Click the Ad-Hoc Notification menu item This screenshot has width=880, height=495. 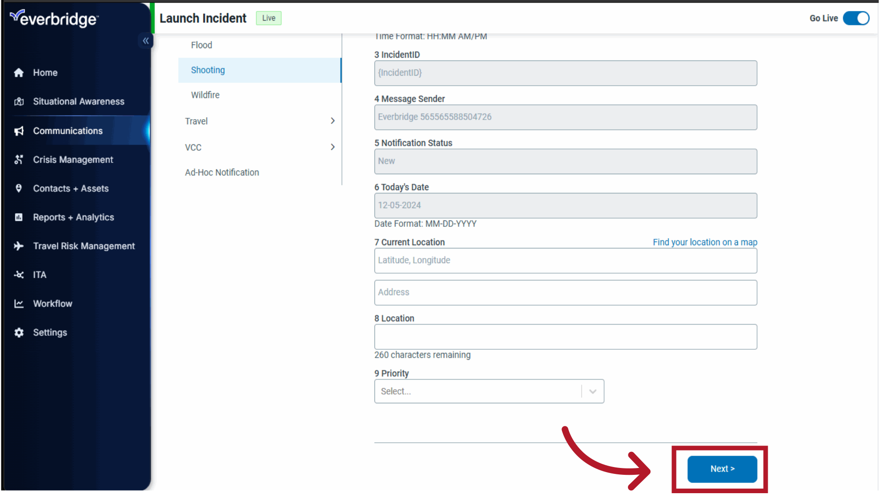[222, 172]
